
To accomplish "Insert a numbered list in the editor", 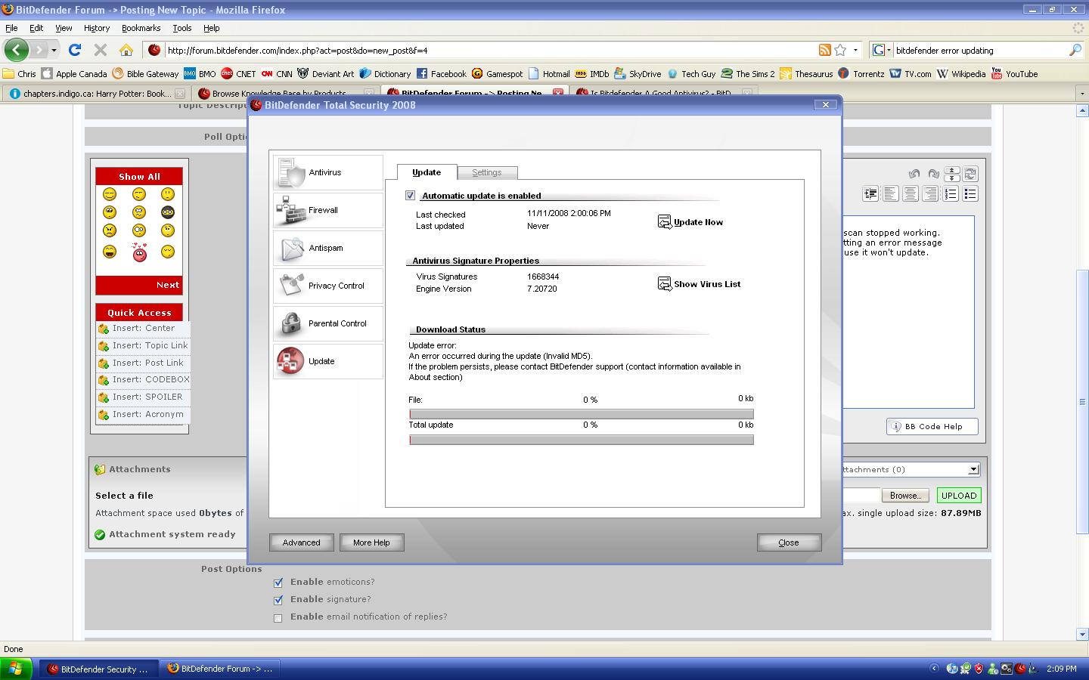I will point(951,194).
